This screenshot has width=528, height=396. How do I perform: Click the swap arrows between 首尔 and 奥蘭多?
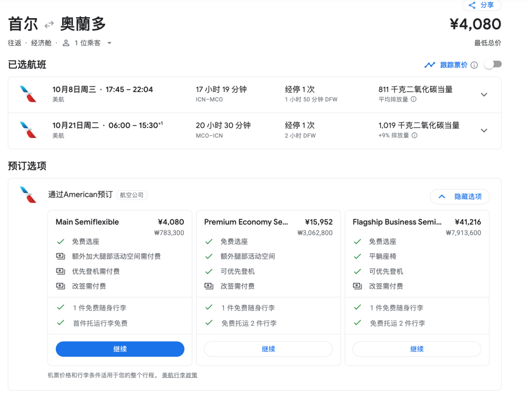(49, 24)
